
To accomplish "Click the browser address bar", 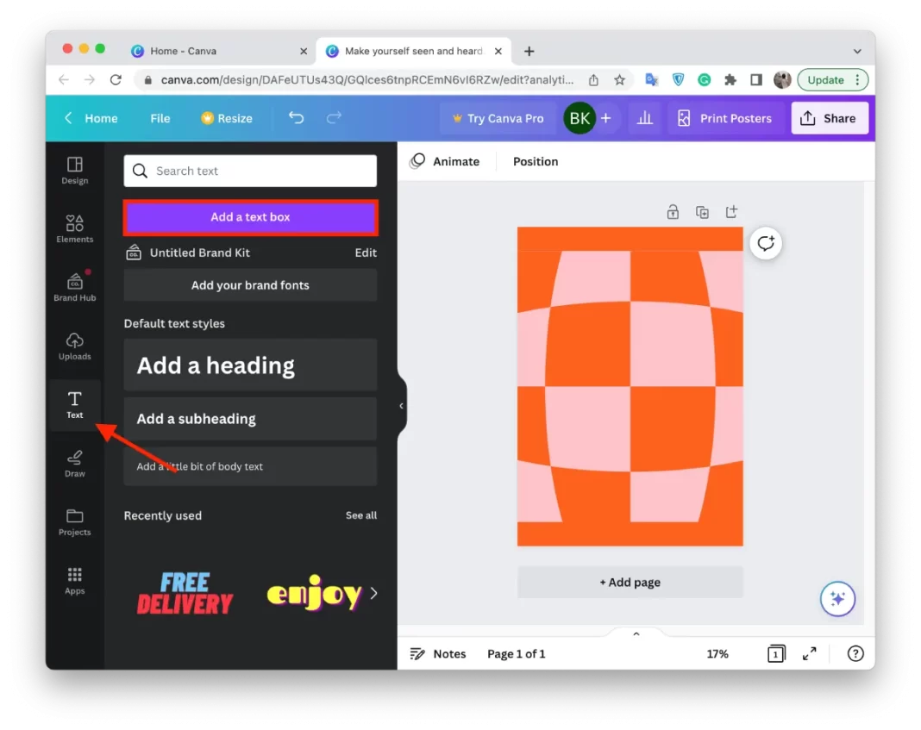I will click(367, 80).
